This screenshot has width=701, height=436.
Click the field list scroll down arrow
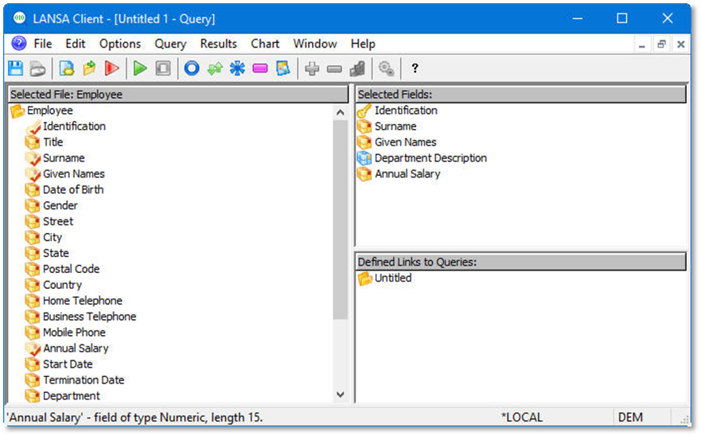click(x=341, y=395)
